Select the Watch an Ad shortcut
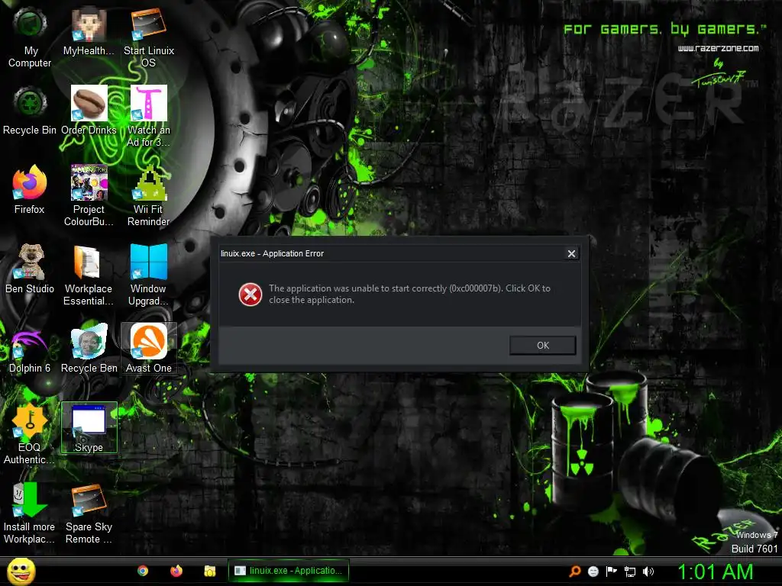Screen dimensions: 782x586 pos(149,116)
